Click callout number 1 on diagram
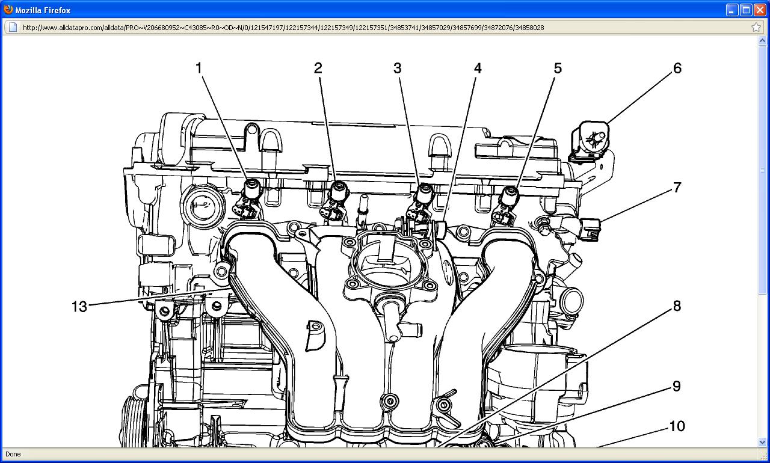Screen dimensions: 770x463 coord(199,68)
